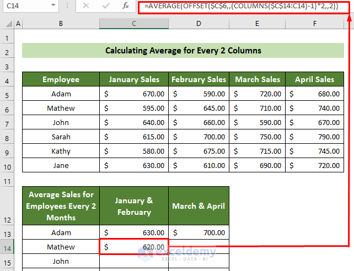Select the 'April Sales' header cell
354x271 pixels.
314,79
